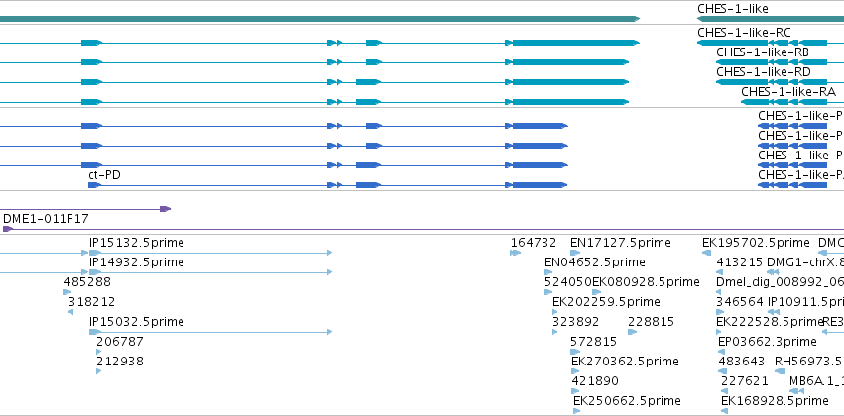The width and height of the screenshot is (844, 416).
Task: Choose the CHES-1-like-RA transcript label
Action: tap(788, 92)
